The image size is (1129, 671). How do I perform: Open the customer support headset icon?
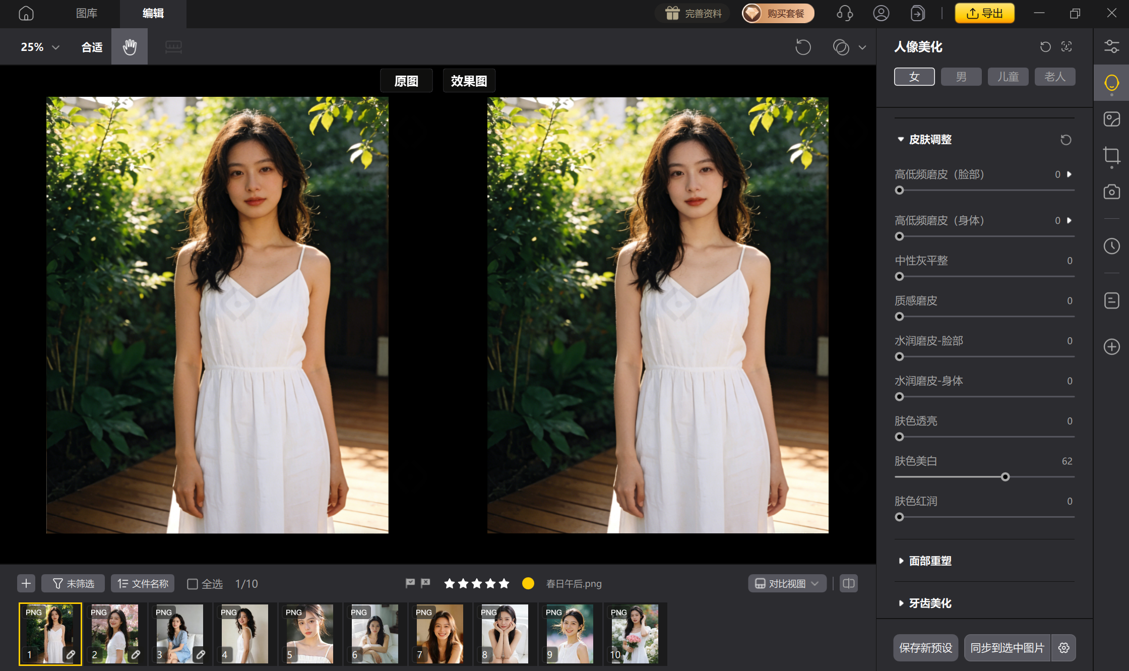[844, 13]
